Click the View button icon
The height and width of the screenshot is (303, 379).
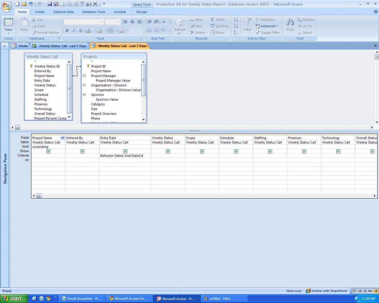click(x=8, y=22)
